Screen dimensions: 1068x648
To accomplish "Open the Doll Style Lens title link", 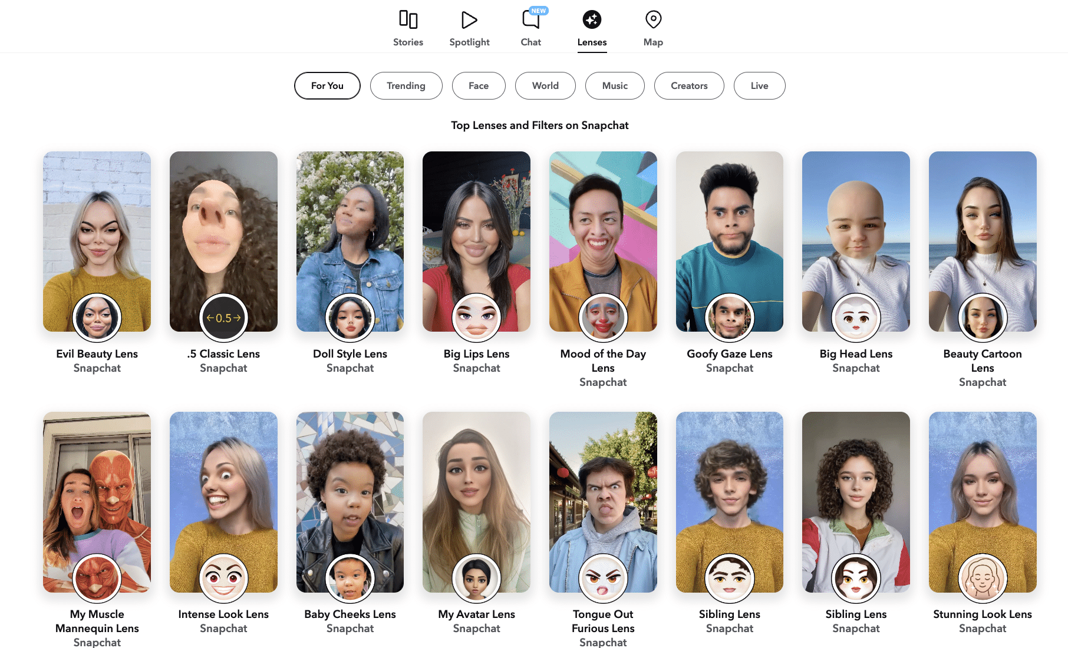I will coord(350,353).
